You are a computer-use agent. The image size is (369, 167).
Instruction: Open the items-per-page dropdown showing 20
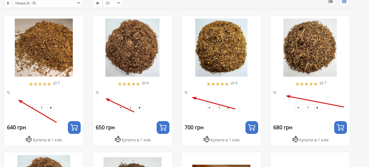point(113,3)
